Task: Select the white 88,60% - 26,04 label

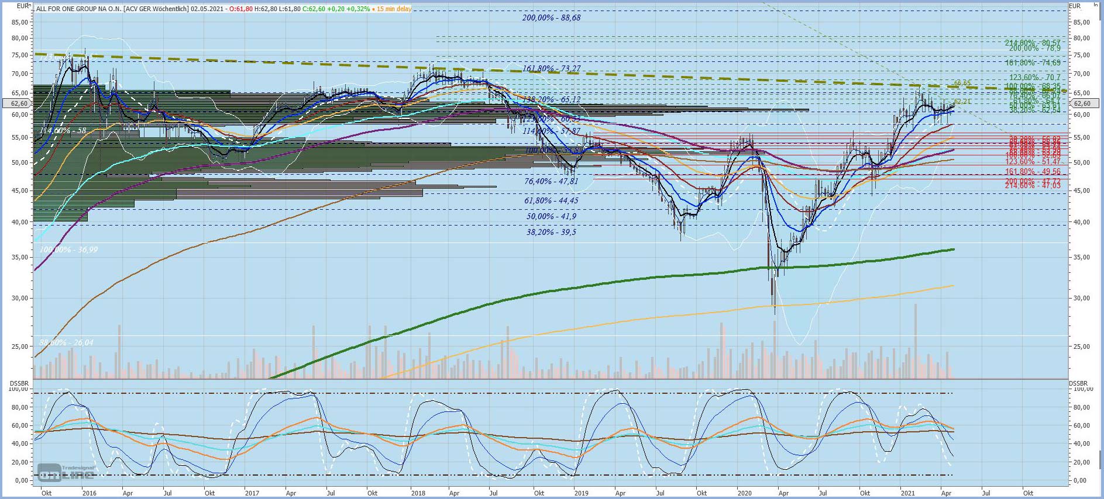Action: pyautogui.click(x=66, y=342)
